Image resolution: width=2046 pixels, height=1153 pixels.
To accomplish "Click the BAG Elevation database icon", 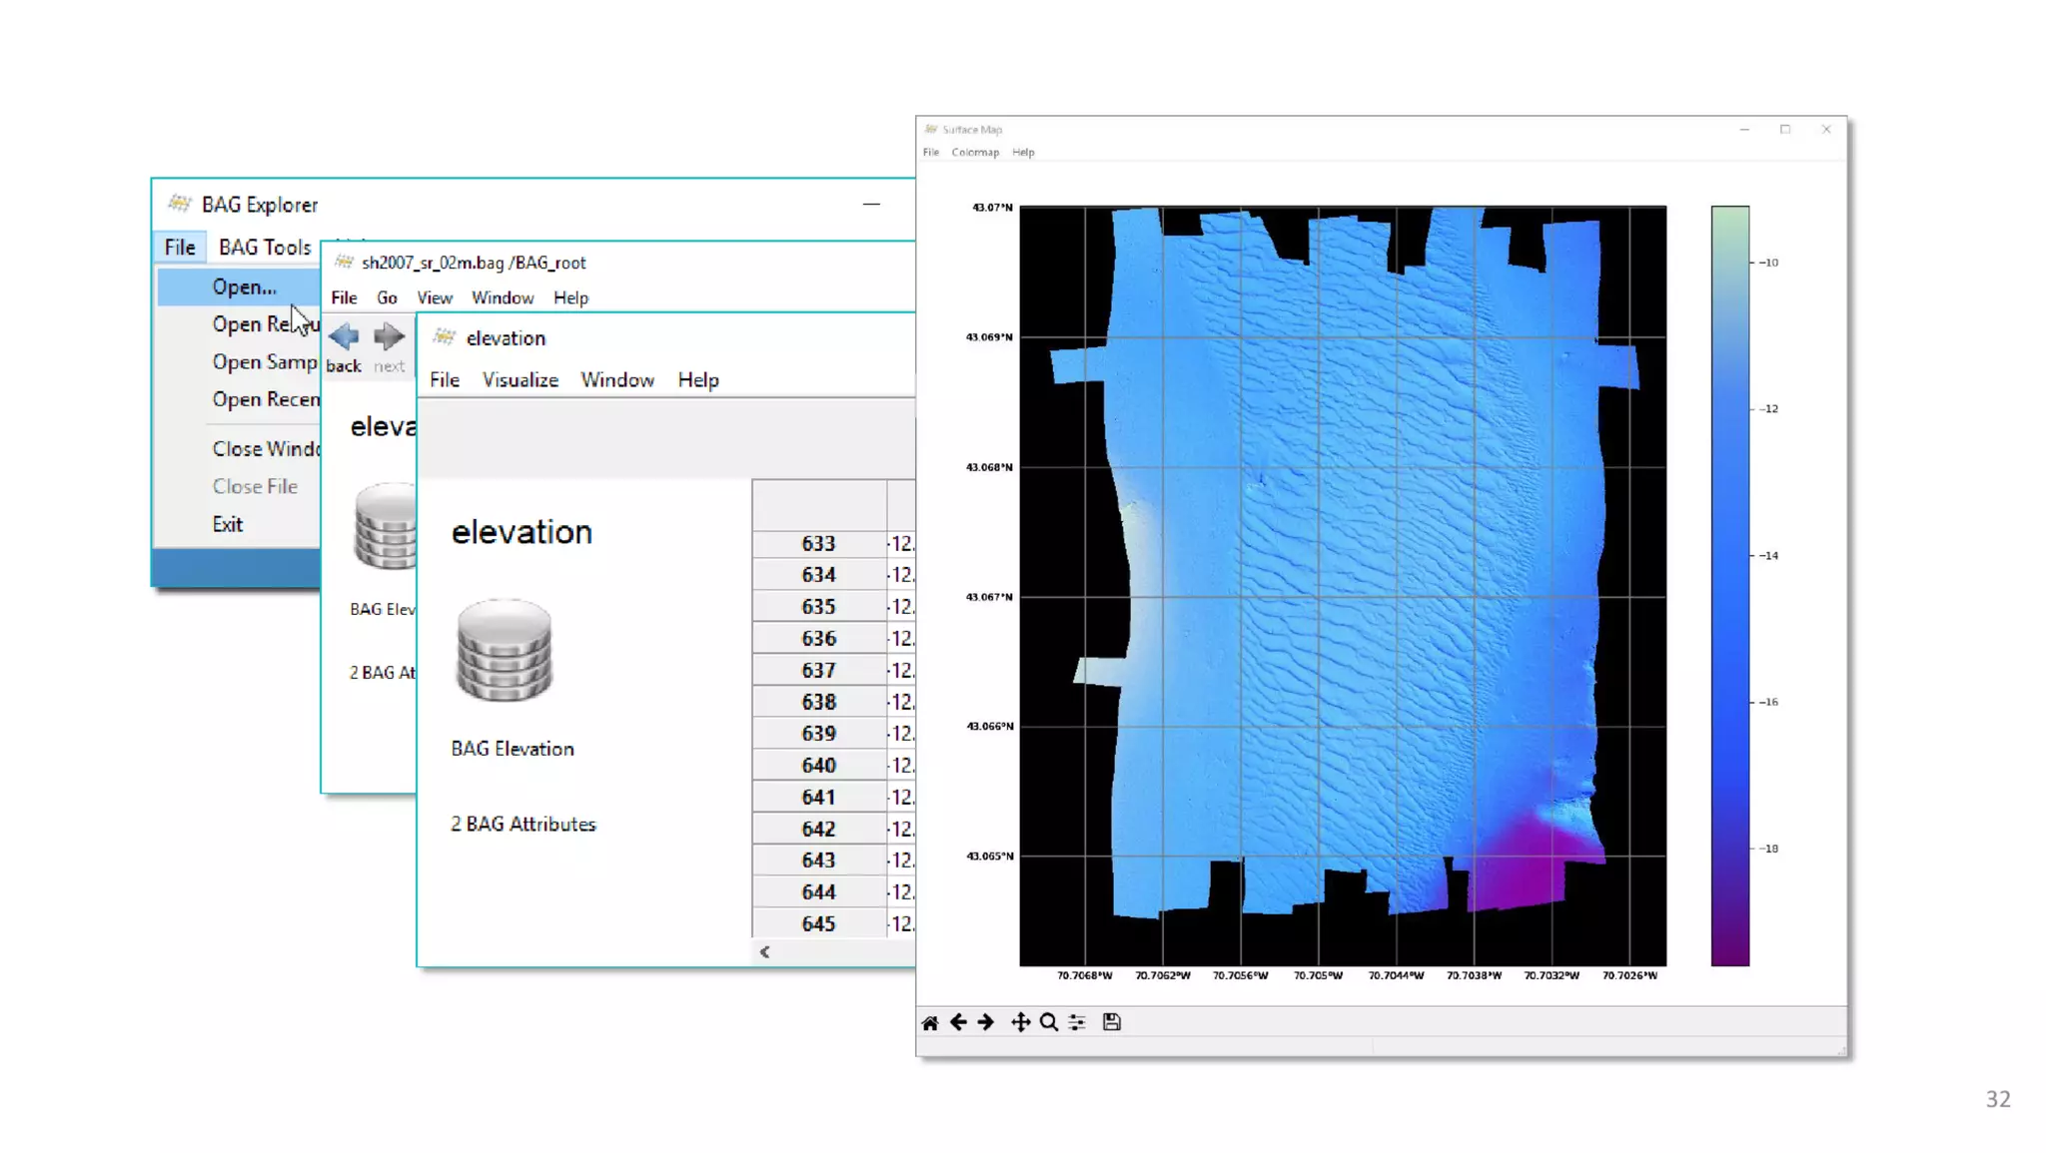I will pos(505,650).
